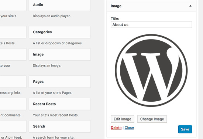This screenshot has width=203, height=139.
Task: Click the text 'Displays an audio player.'
Action: coord(52,16)
